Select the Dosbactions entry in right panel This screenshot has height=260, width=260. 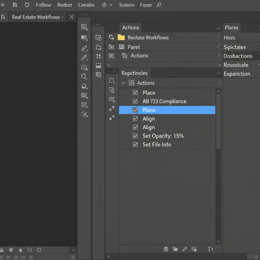click(238, 56)
